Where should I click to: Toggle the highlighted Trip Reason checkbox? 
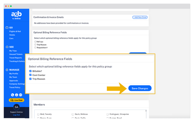30,79
